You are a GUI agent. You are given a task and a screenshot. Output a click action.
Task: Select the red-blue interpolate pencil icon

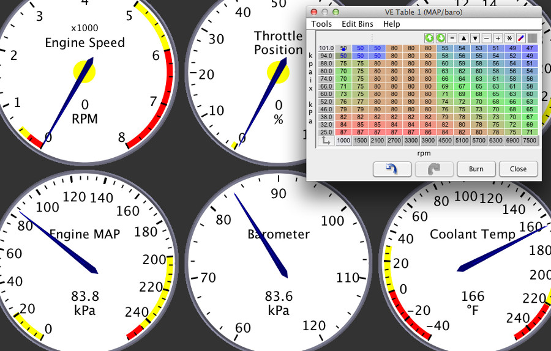pos(520,38)
